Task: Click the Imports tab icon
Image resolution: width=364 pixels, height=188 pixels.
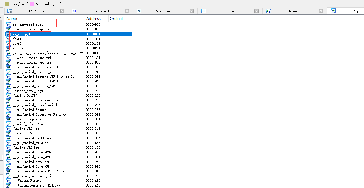Action: (269, 11)
